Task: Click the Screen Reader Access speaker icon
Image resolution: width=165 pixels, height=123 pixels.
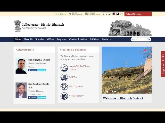Action: tap(87, 14)
